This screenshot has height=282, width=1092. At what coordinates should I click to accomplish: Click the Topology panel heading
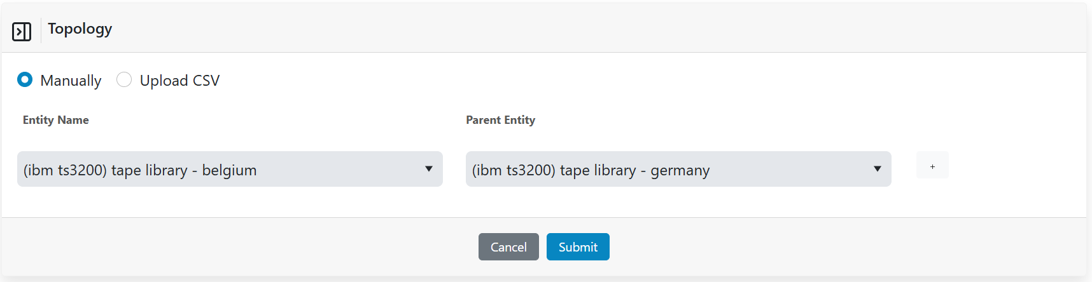[80, 29]
